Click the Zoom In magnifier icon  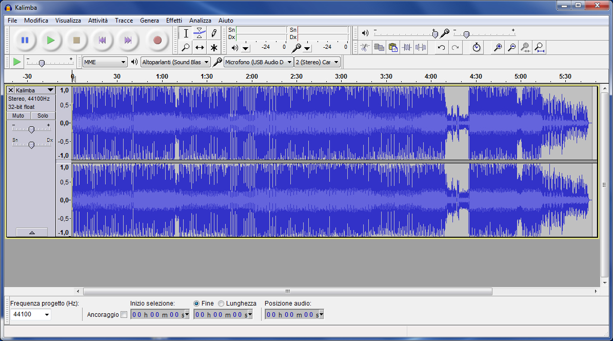[497, 48]
